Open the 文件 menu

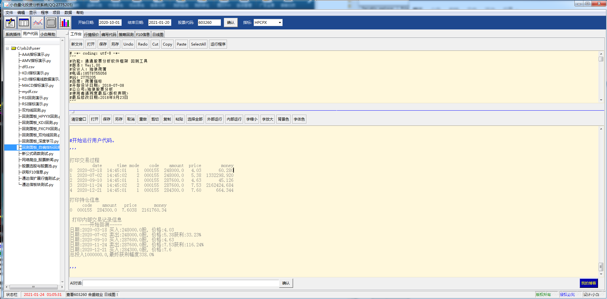click(9, 13)
